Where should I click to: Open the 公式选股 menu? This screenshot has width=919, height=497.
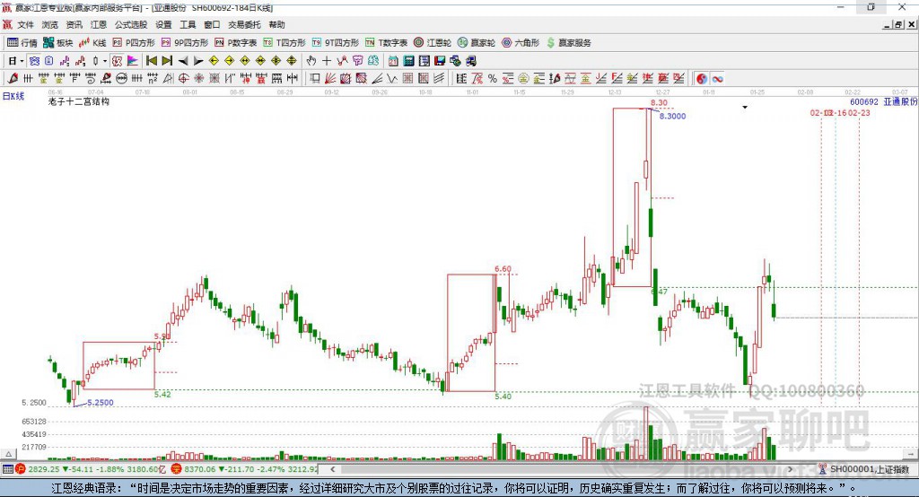point(131,24)
